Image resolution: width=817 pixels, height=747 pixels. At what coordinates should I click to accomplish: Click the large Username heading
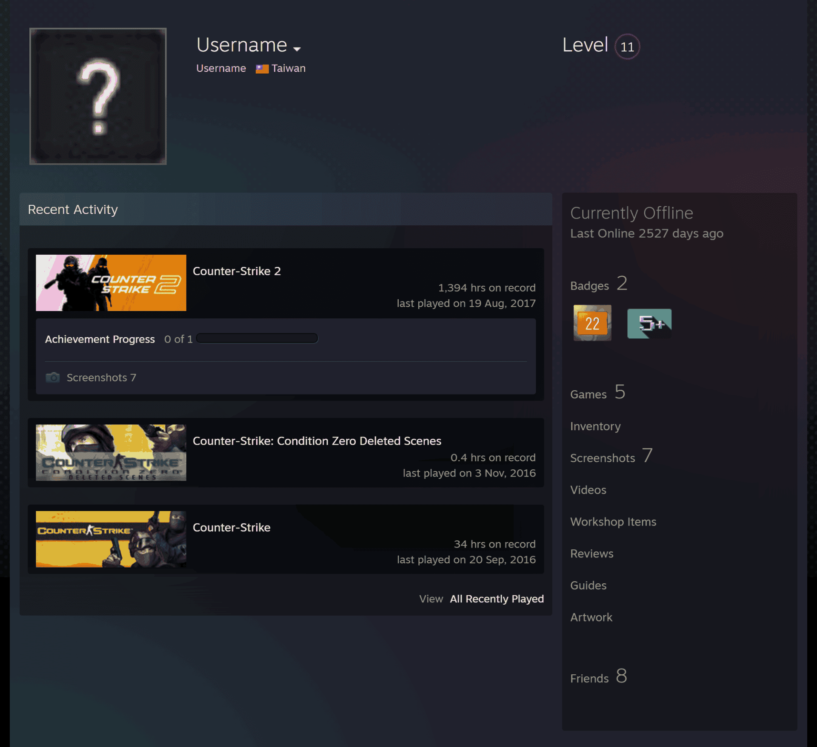point(242,45)
